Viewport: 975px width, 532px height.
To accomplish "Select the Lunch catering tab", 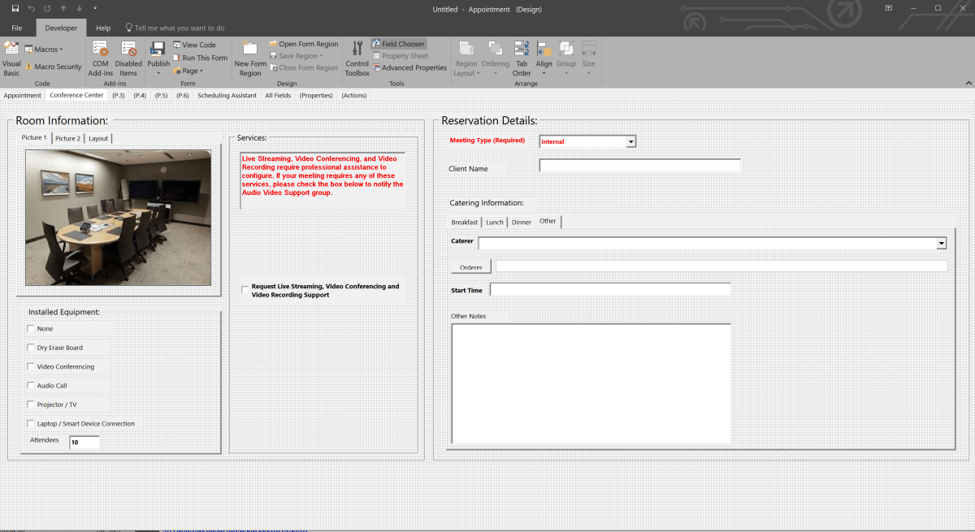I will (x=495, y=222).
